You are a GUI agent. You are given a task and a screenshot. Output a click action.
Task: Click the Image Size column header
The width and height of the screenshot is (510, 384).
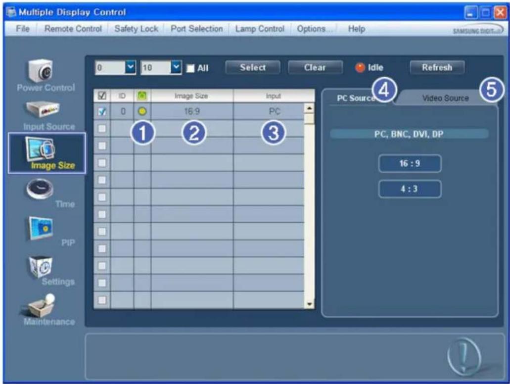click(192, 96)
